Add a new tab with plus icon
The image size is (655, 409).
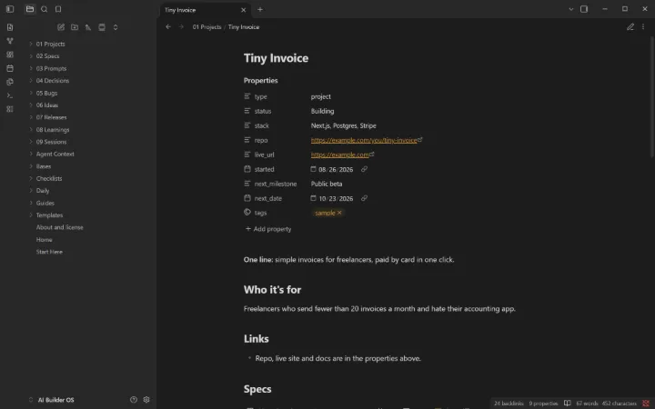[x=260, y=9]
